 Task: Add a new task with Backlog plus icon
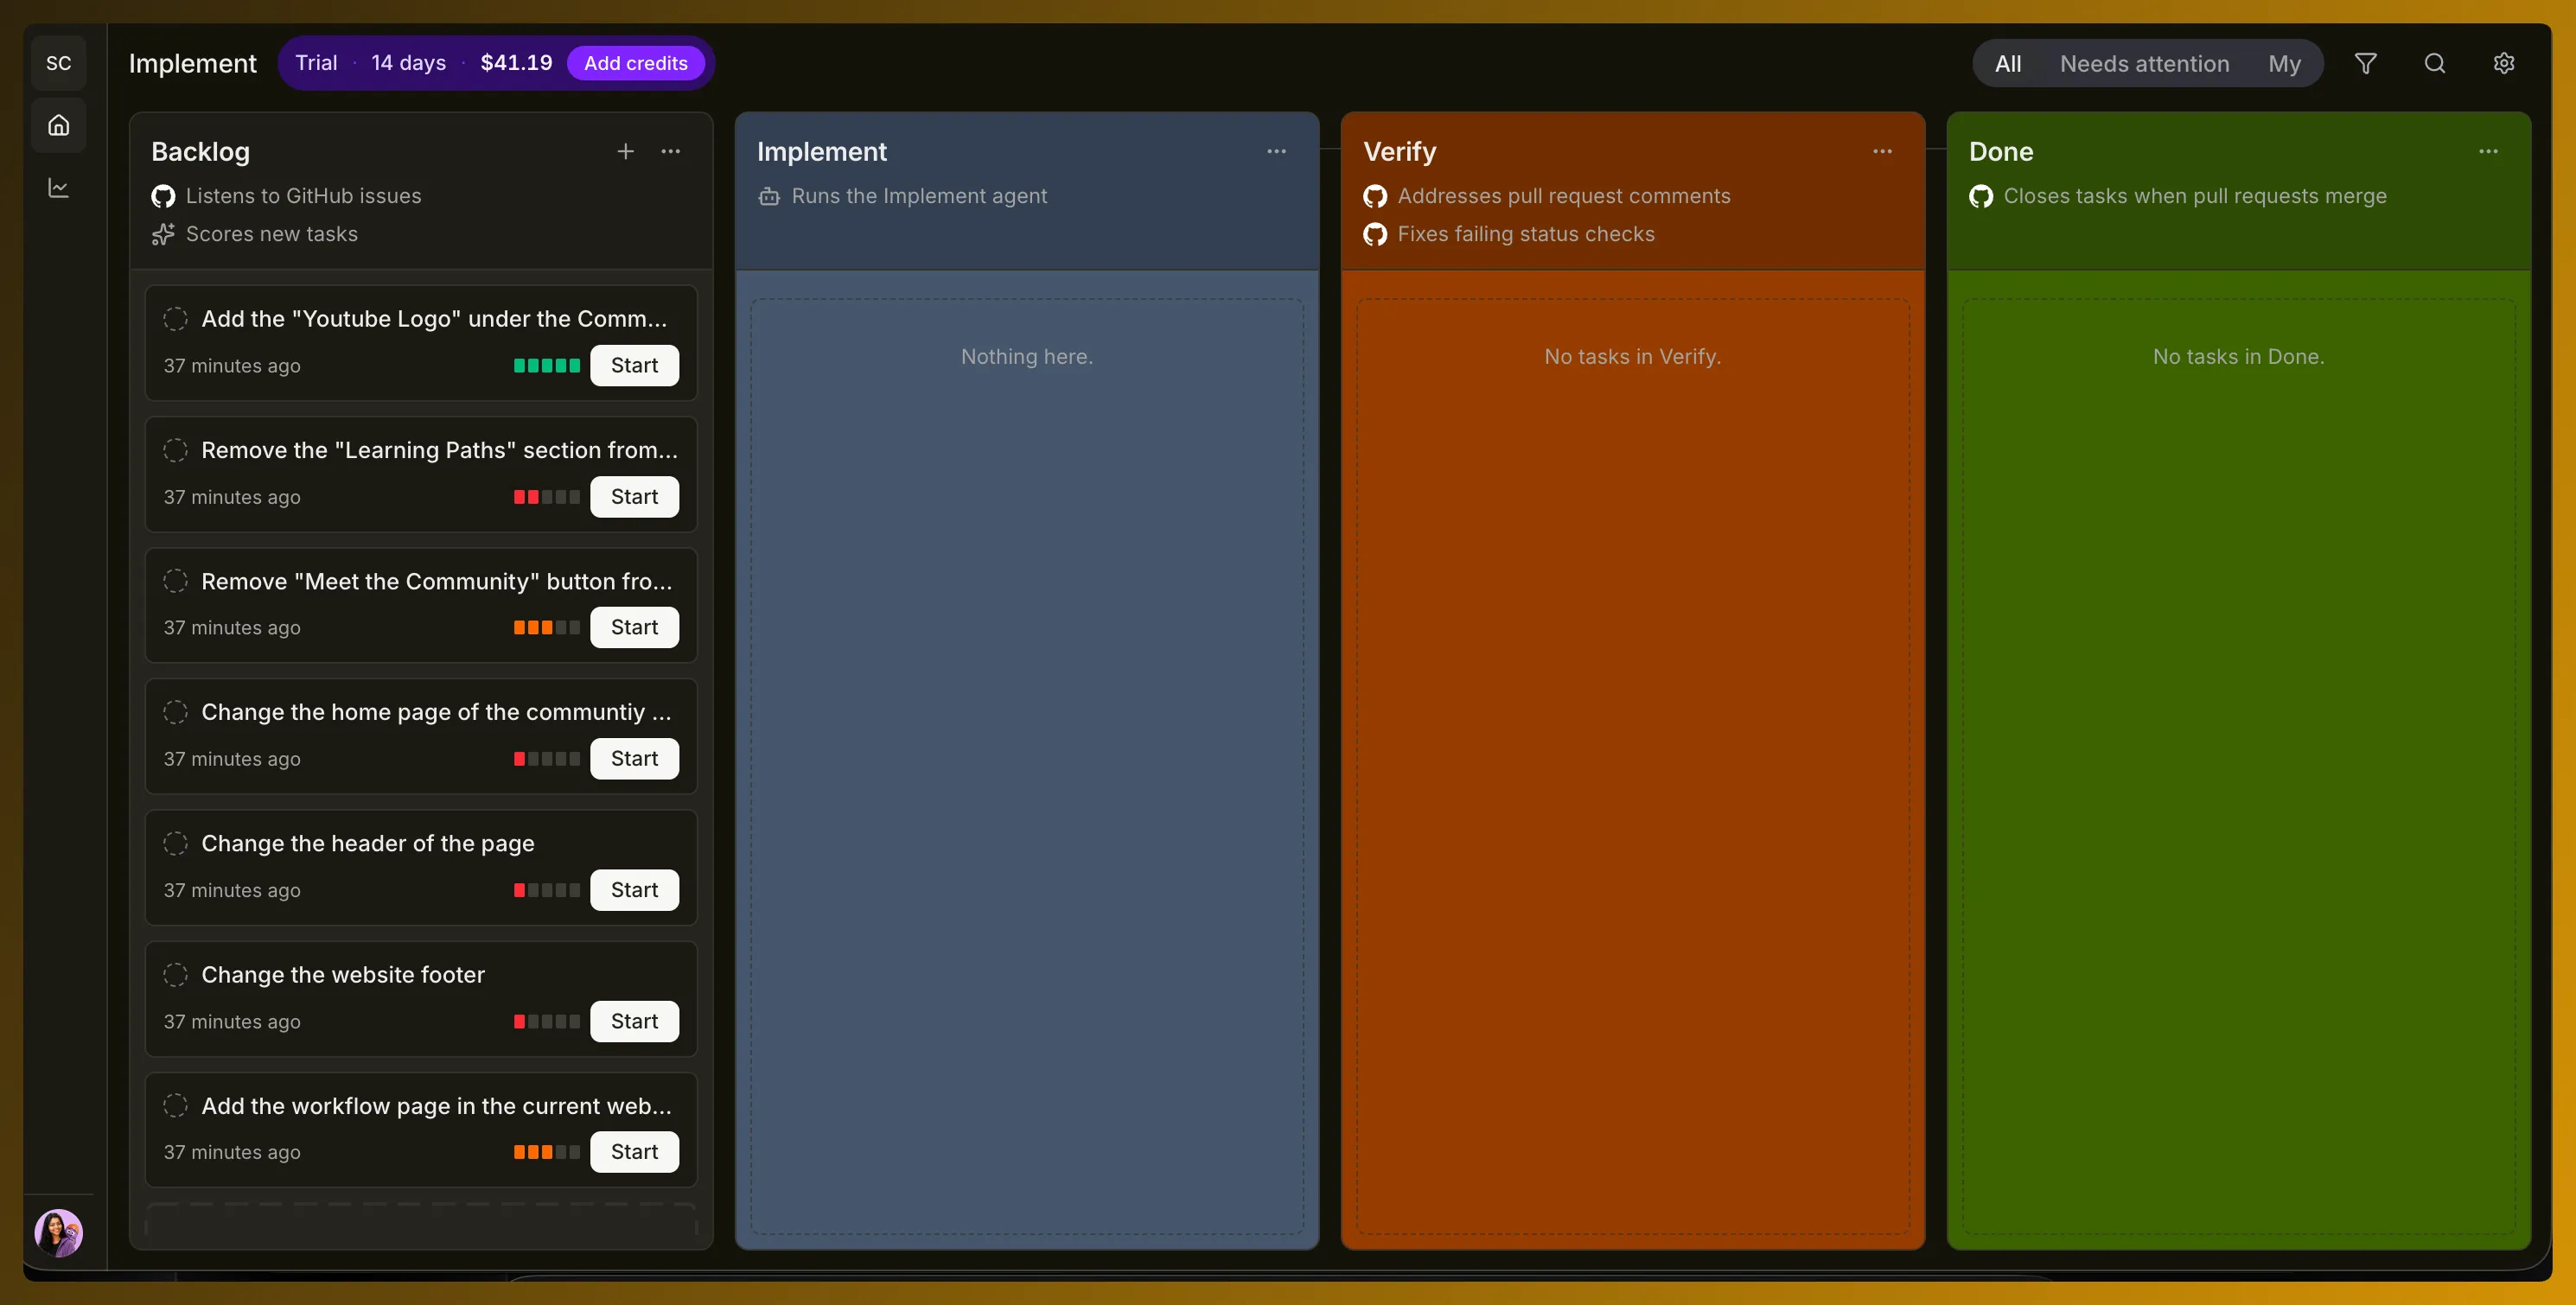pyautogui.click(x=625, y=151)
